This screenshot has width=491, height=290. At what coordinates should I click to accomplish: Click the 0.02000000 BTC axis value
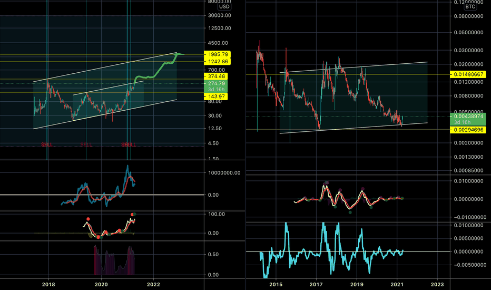click(468, 64)
